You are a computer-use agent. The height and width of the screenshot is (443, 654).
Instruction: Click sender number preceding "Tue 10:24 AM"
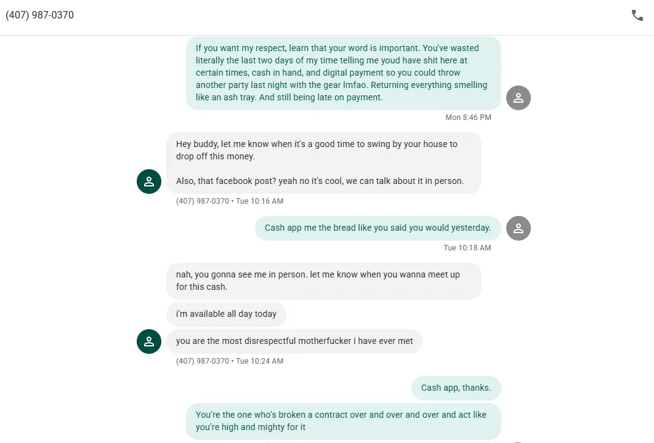(x=202, y=361)
